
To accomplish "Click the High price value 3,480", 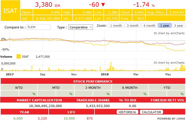I will coord(83,12).
